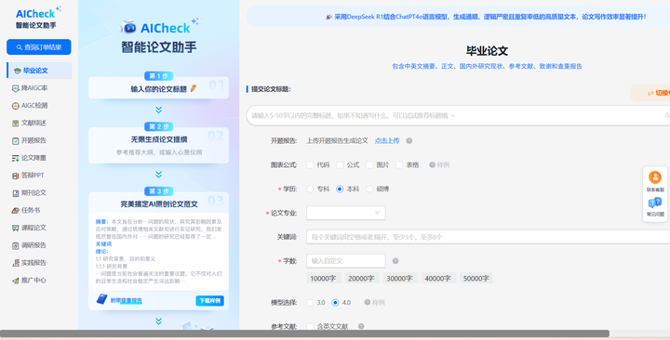Choose the 20000字 word count option

[361, 278]
